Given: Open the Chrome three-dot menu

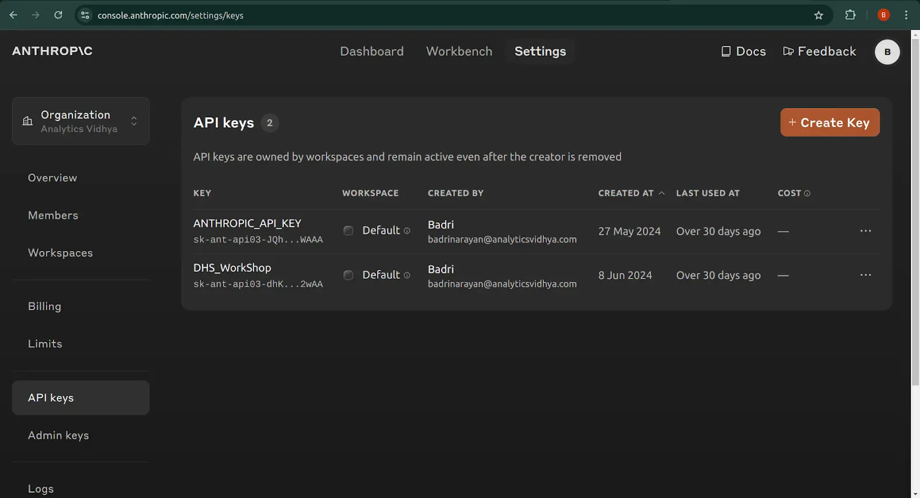Looking at the screenshot, I should 906,15.
